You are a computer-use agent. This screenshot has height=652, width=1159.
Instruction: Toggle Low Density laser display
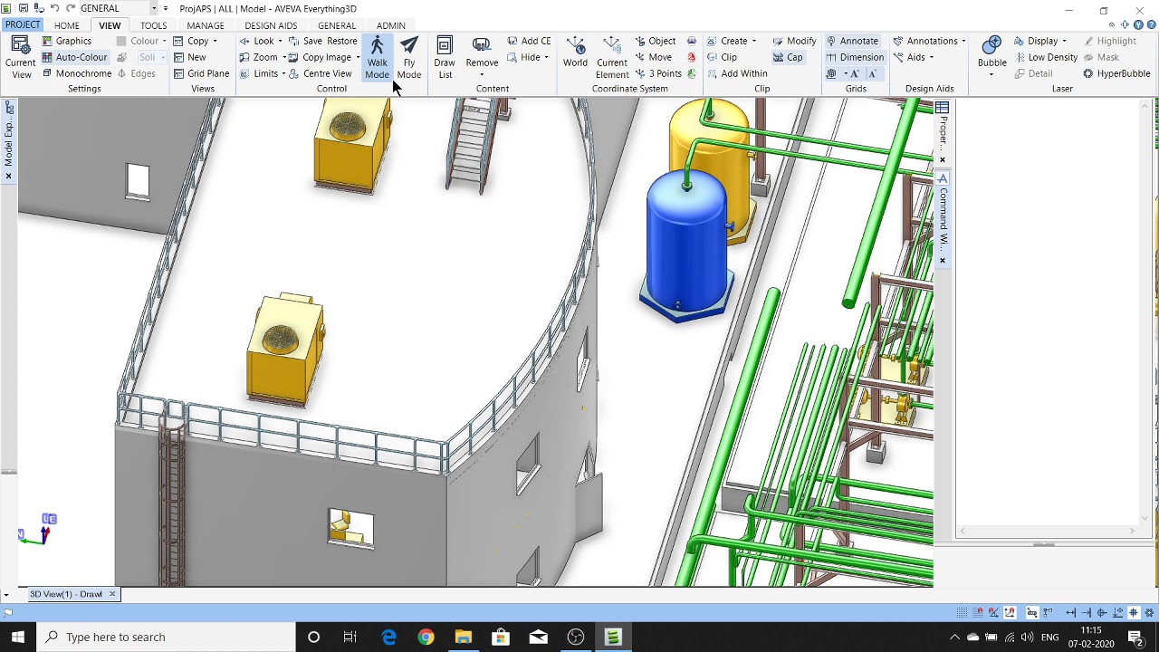click(x=1046, y=57)
